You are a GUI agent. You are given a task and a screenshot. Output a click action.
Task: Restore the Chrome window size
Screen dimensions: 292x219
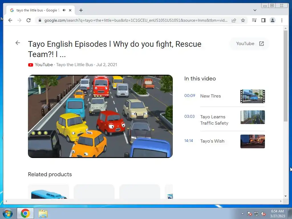click(272, 6)
